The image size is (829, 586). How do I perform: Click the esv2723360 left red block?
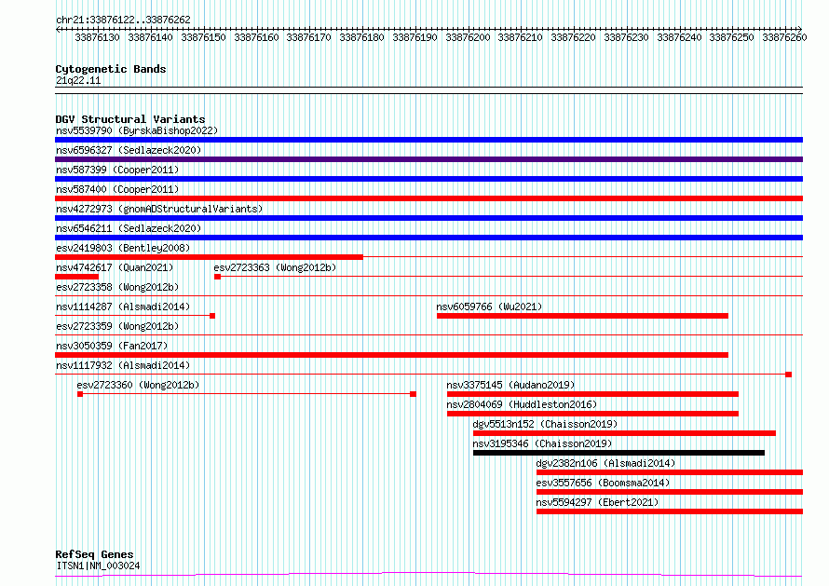click(80, 394)
